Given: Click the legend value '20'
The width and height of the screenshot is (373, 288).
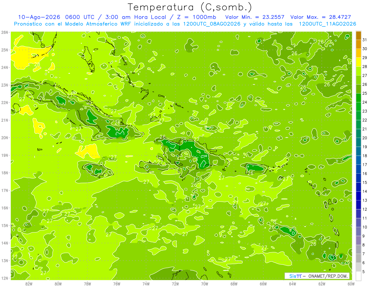Looking at the screenshot, I should [365, 138].
